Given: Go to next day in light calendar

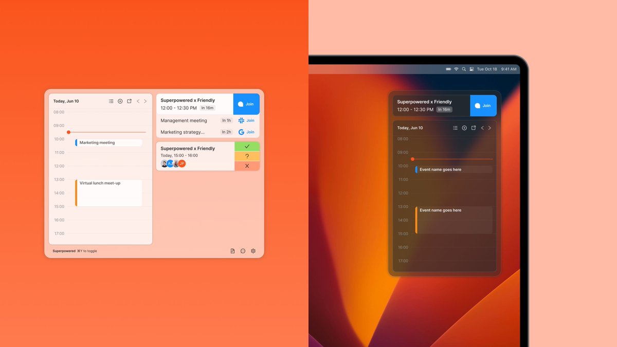Looking at the screenshot, I should point(146,101).
